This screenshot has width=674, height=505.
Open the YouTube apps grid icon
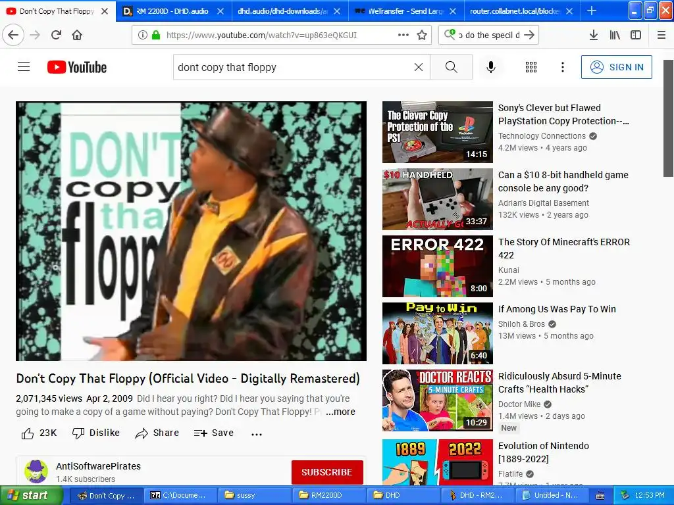tap(531, 67)
